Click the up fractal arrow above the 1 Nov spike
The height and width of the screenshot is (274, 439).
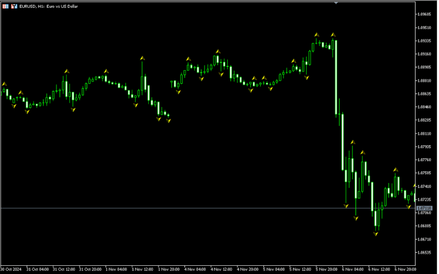tap(142, 58)
